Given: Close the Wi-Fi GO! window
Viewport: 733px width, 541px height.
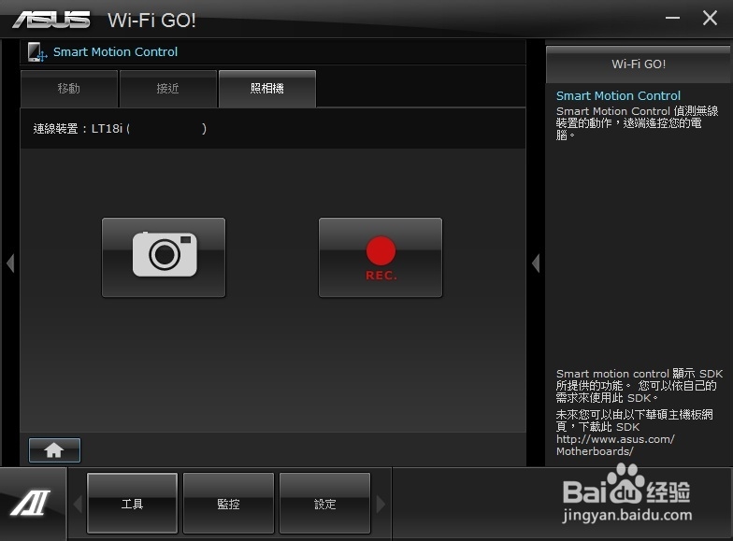Looking at the screenshot, I should click(x=710, y=19).
